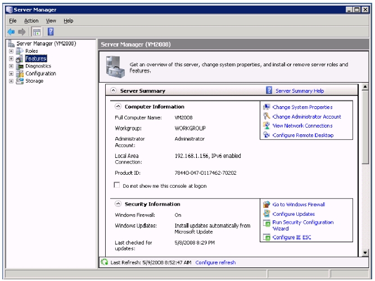
Task: Click the Configure IE ESC link
Action: pos(292,237)
